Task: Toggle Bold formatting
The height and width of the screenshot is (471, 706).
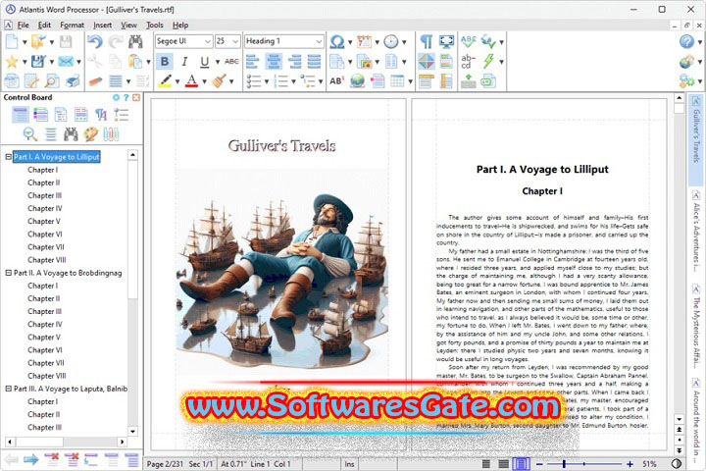Action: tap(165, 61)
